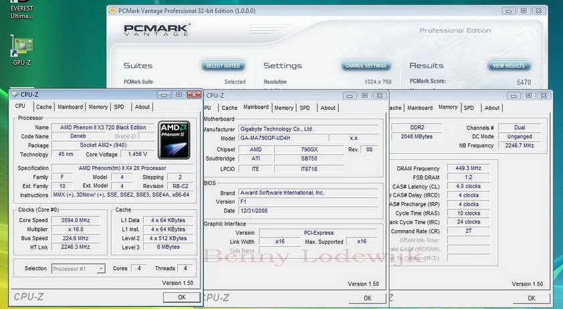Viewport: 563px width, 309px height.
Task: Click the AMD Phenom II processor logo
Action: point(174,140)
